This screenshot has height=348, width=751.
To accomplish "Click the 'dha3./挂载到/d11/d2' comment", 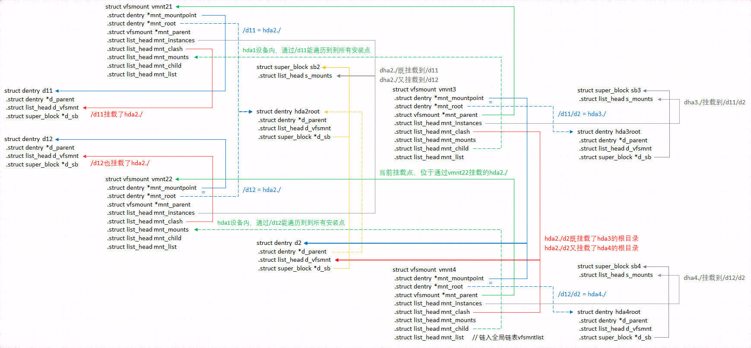I will tap(715, 102).
